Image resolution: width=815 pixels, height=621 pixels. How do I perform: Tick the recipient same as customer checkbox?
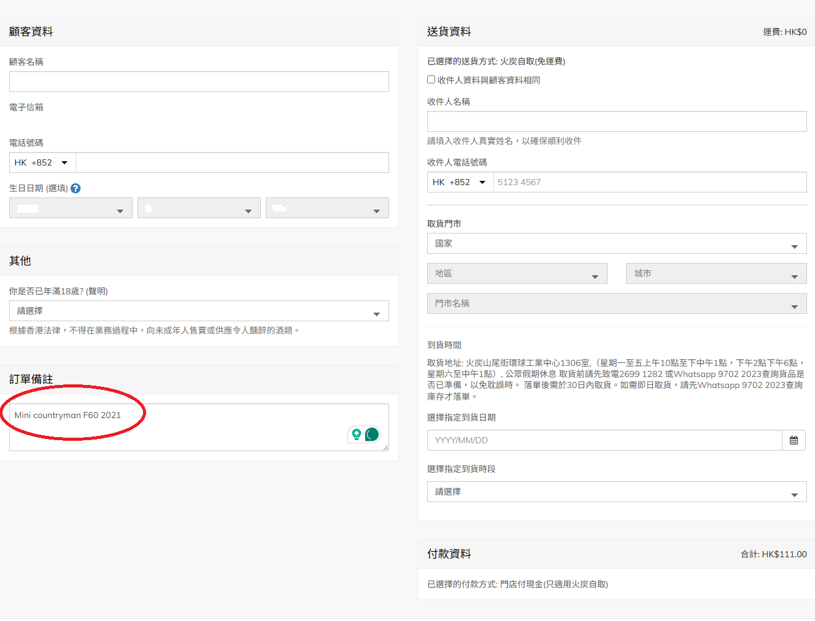431,80
